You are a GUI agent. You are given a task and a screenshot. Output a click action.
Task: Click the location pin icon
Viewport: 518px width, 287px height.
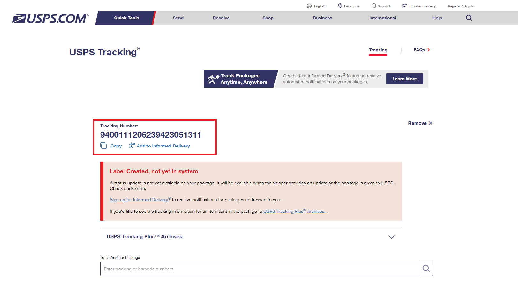340,6
